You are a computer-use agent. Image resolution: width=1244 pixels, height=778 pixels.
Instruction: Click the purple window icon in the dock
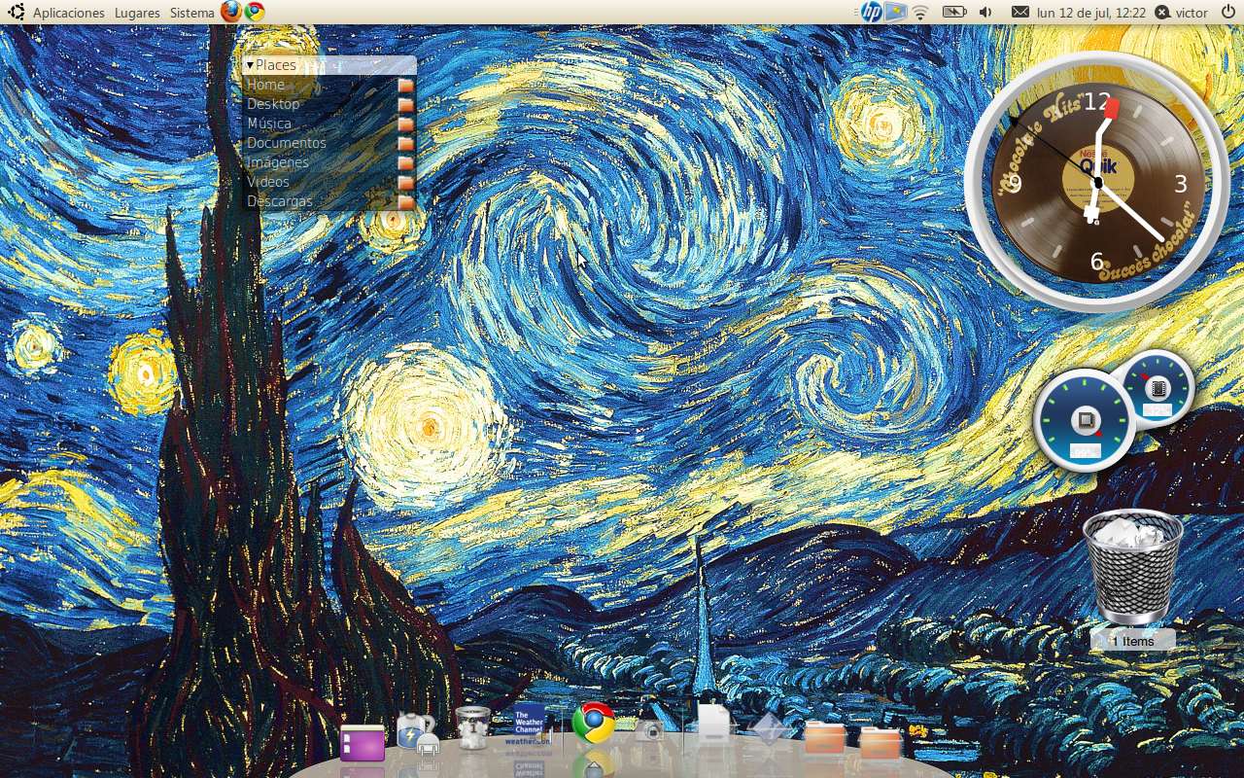(363, 743)
